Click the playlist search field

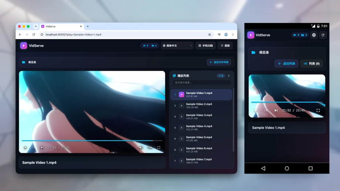pos(202,83)
